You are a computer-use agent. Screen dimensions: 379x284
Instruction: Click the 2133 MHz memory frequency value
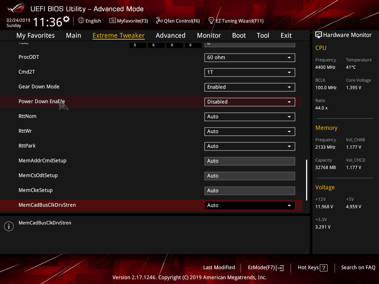pyautogui.click(x=325, y=147)
